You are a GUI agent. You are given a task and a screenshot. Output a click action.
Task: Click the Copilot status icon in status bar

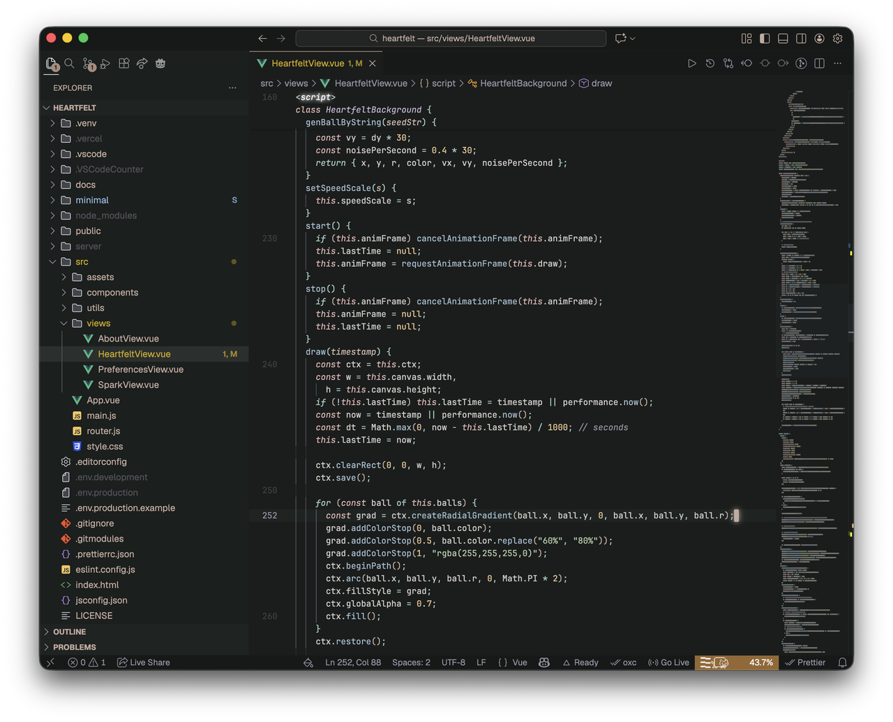coord(544,663)
